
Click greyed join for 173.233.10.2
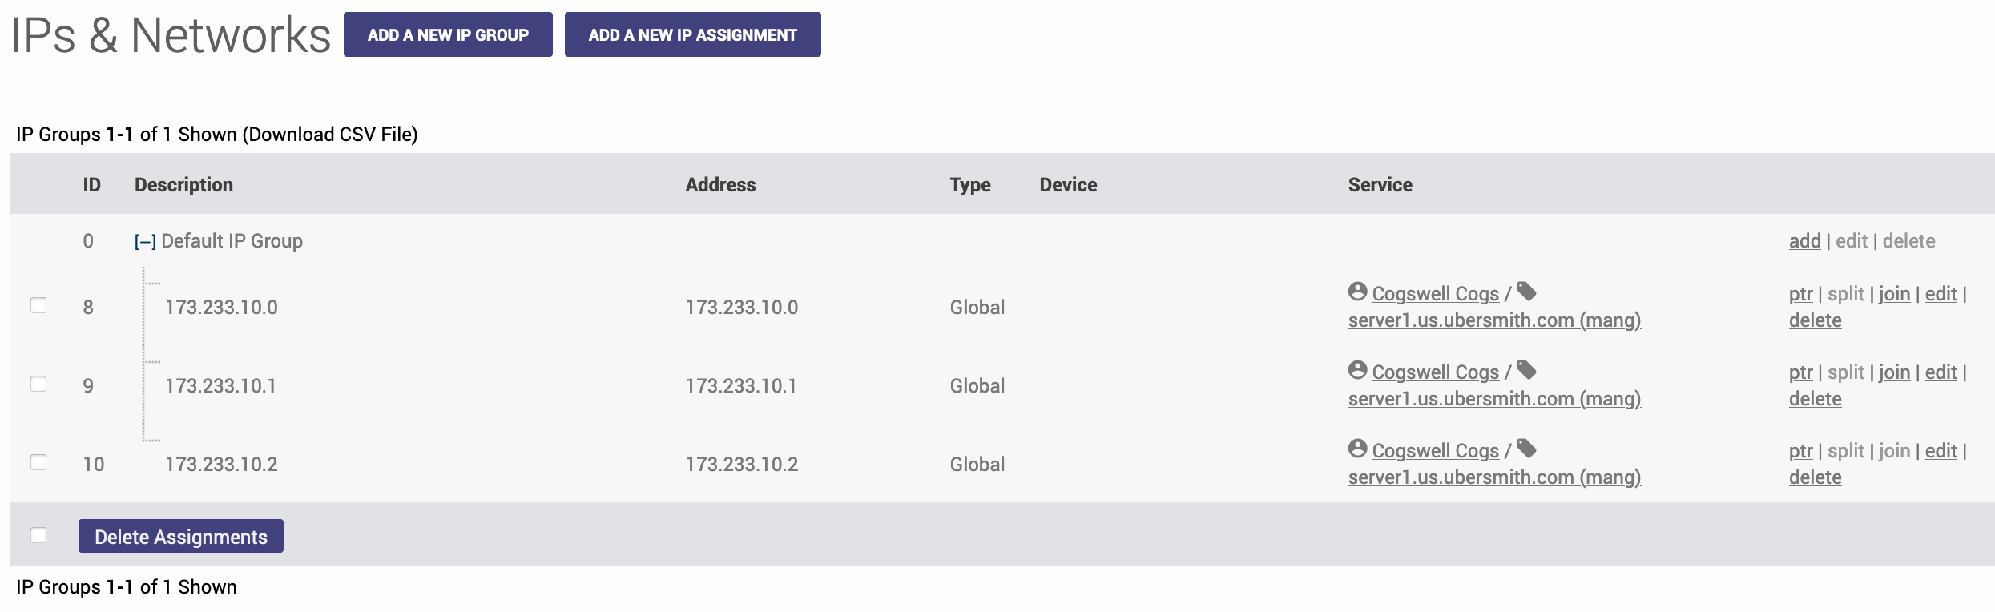1894,451
